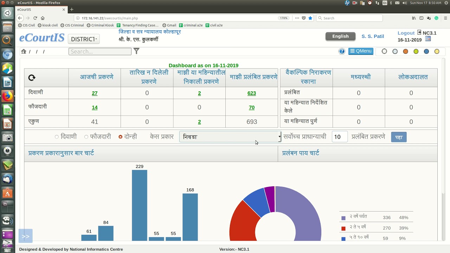Open pending civil cases count 623
Viewport: 450px width, 253px height.
coord(252,93)
